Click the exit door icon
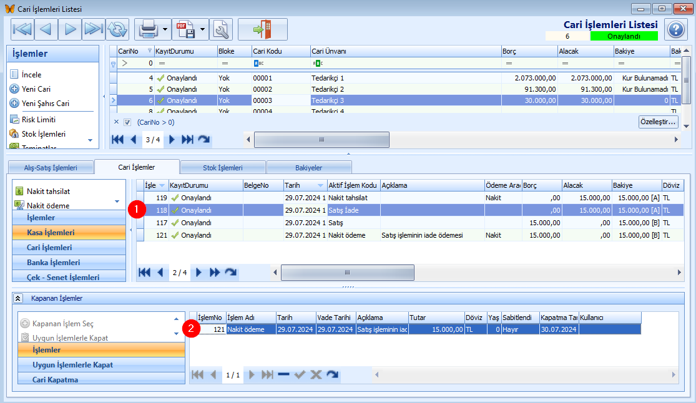 pos(262,29)
